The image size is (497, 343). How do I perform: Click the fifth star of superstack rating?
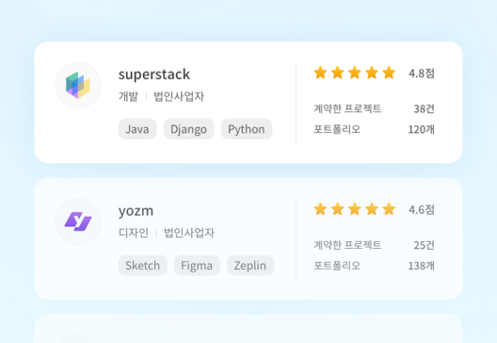(x=389, y=73)
